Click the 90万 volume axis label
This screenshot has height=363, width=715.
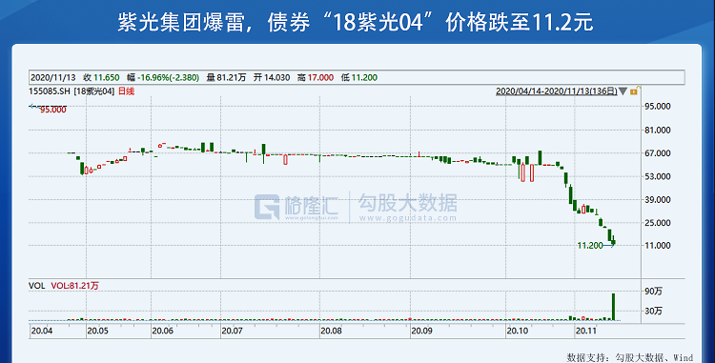(654, 291)
